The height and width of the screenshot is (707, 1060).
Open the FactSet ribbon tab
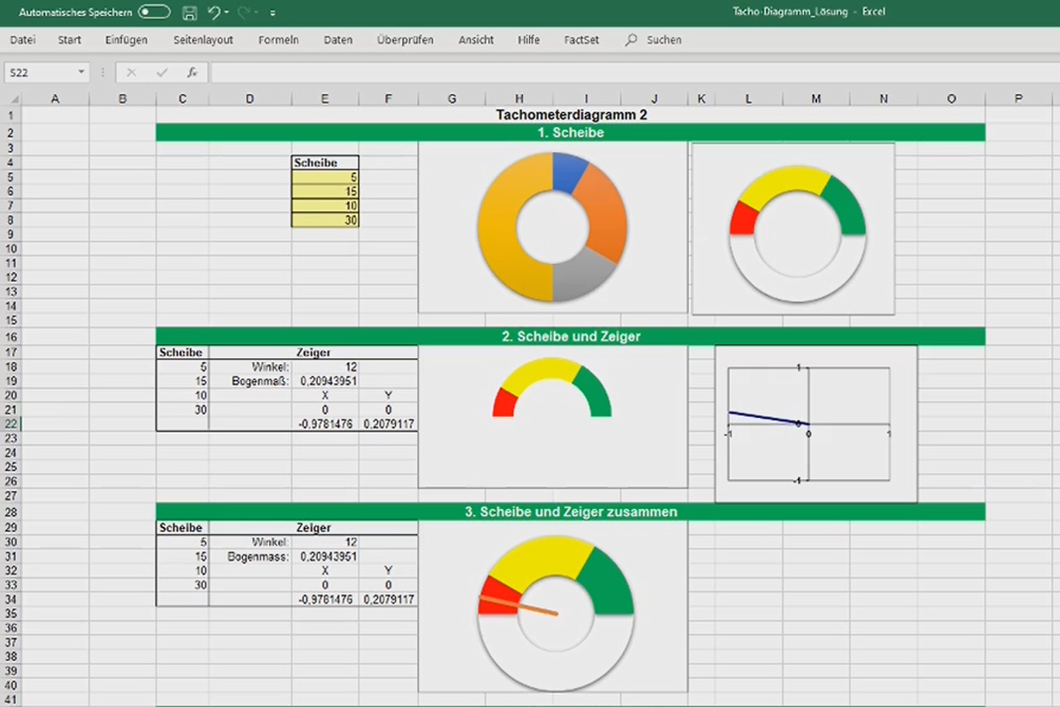pos(580,40)
